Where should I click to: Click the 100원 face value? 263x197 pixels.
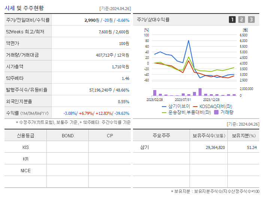pyautogui.click(x=124, y=44)
